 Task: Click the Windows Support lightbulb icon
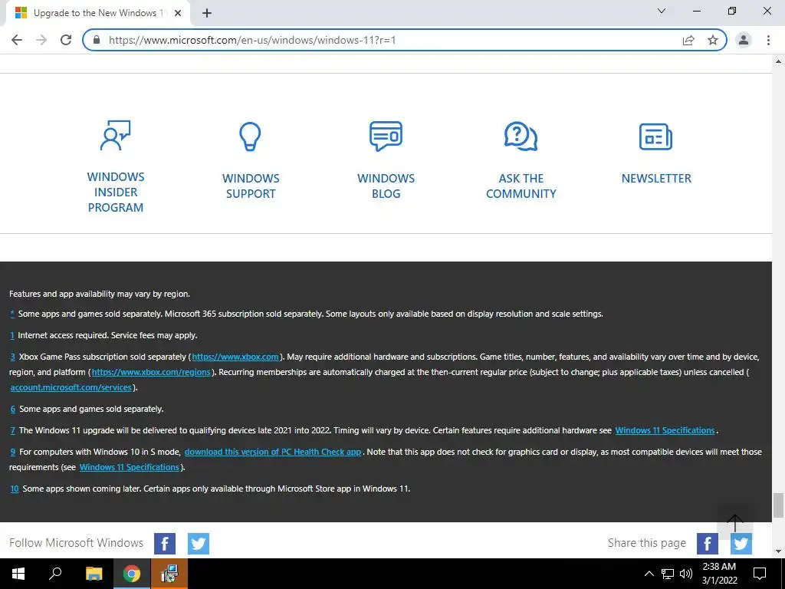[250, 137]
